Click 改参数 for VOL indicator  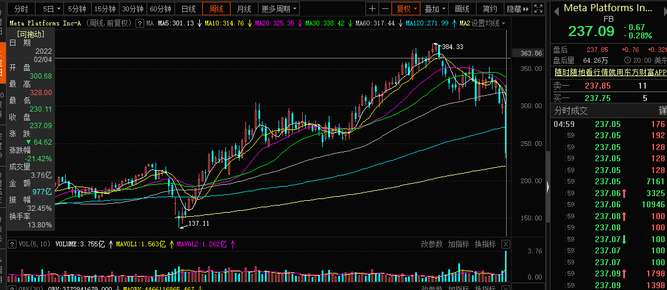[x=431, y=244]
